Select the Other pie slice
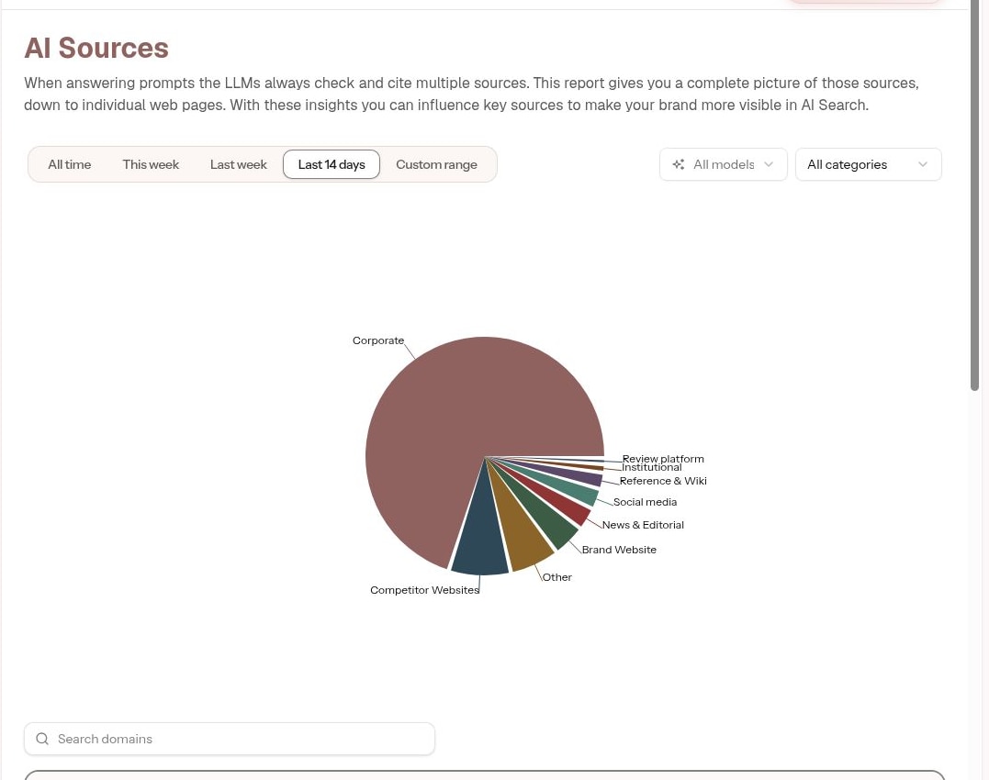This screenshot has height=780, width=989. 522,536
